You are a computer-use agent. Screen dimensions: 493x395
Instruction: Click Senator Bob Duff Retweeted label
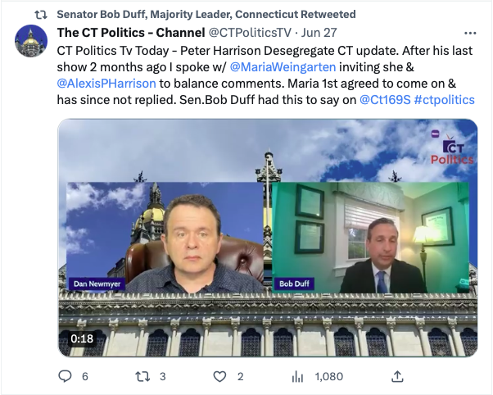(206, 14)
